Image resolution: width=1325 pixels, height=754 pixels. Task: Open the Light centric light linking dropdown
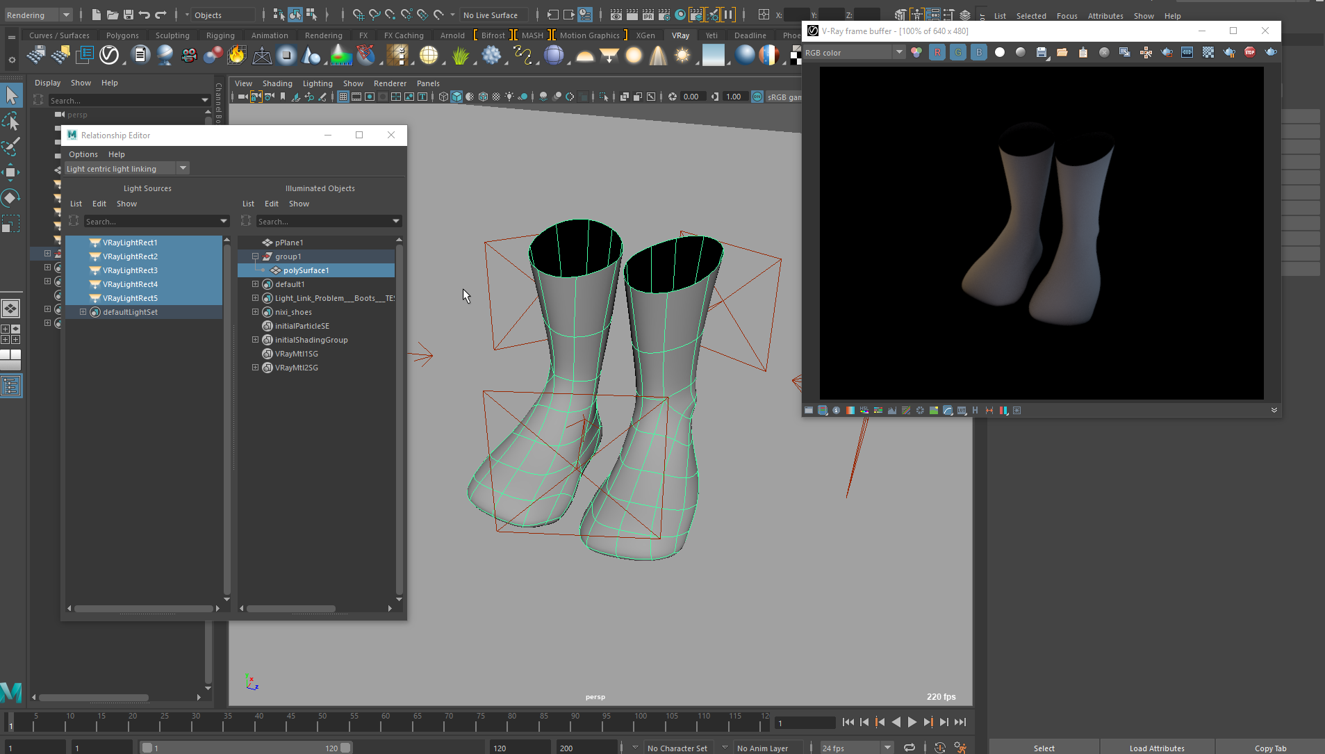tap(126, 168)
